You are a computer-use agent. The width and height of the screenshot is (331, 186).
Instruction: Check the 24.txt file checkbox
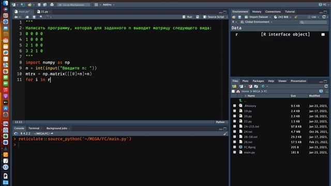click(234, 132)
